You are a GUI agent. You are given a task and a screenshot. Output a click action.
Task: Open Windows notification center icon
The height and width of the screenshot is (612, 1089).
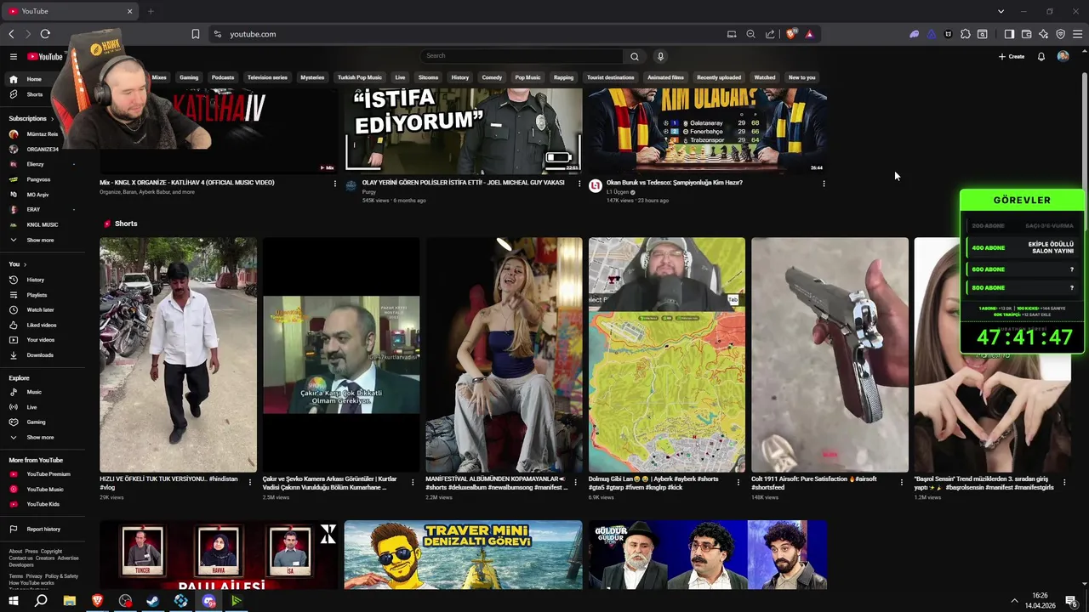pos(1072,601)
